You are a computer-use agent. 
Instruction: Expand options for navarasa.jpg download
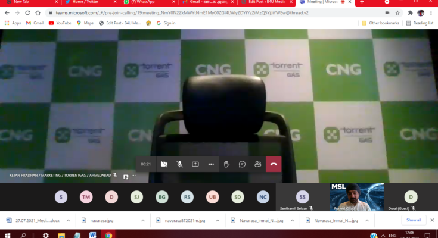(143, 220)
